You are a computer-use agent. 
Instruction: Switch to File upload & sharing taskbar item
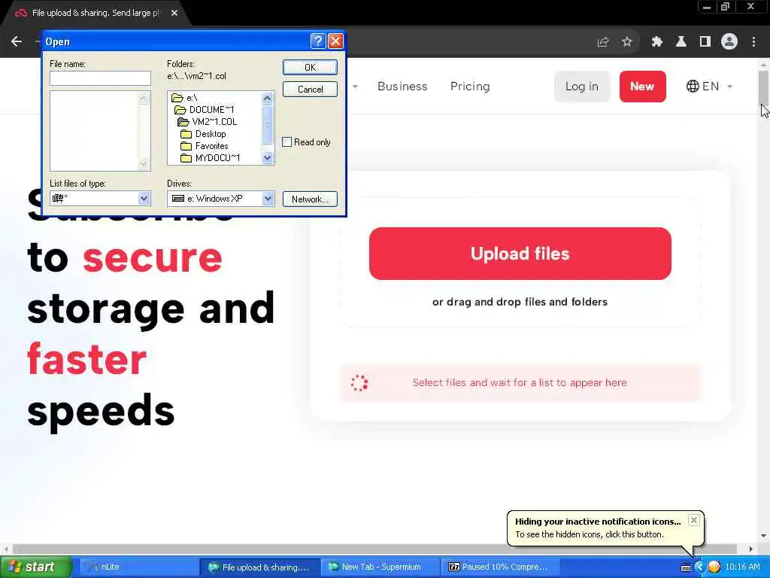(259, 567)
